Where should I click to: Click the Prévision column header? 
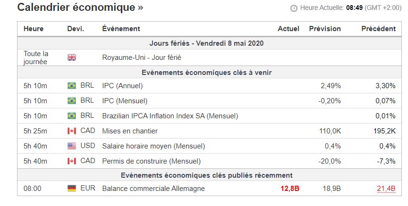coord(325,29)
